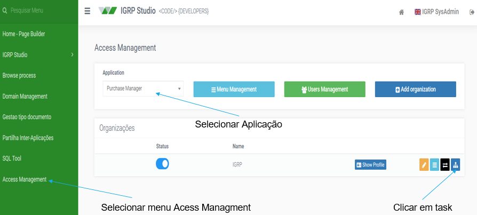Image resolution: width=477 pixels, height=215 pixels.
Task: Open the home icon in header
Action: [x=402, y=12]
